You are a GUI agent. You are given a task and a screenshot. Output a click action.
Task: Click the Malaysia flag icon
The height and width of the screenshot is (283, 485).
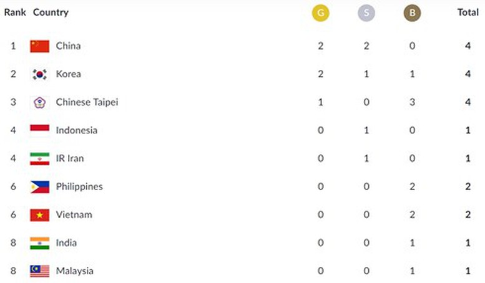pos(39,271)
